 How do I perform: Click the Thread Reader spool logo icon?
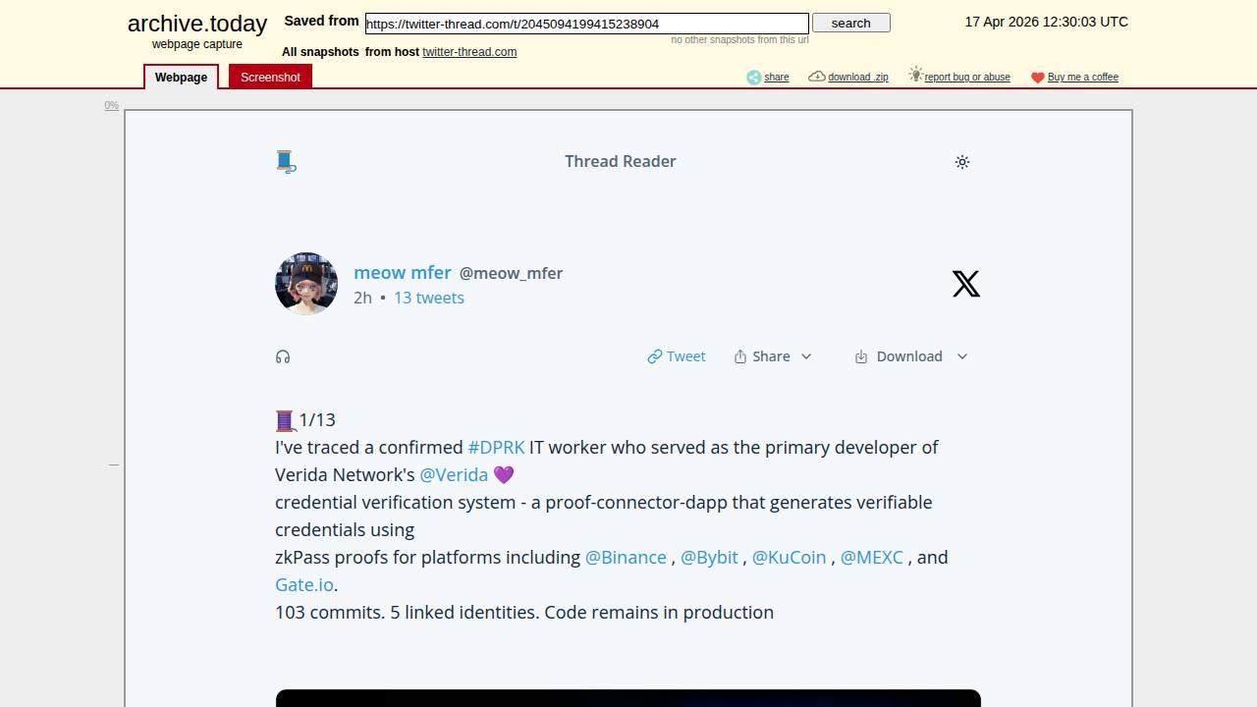(x=286, y=161)
